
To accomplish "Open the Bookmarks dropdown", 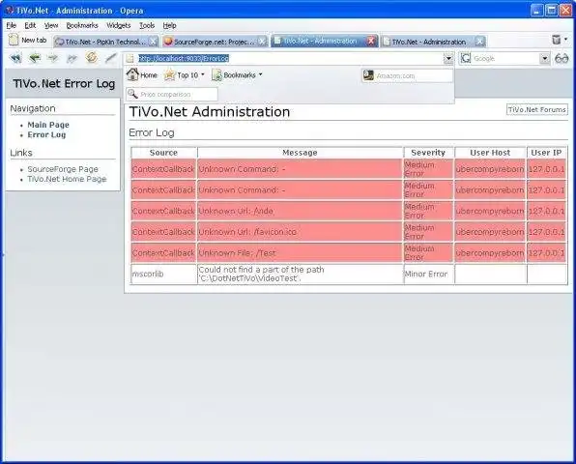I will coord(237,75).
